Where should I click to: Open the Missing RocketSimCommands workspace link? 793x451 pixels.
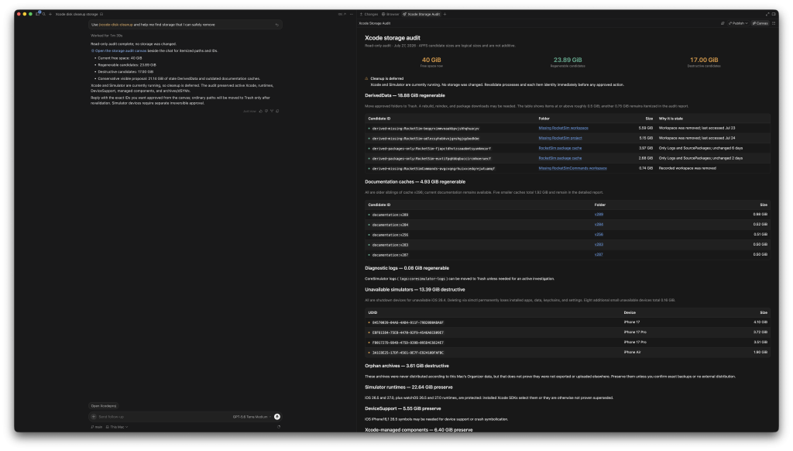[x=572, y=168]
